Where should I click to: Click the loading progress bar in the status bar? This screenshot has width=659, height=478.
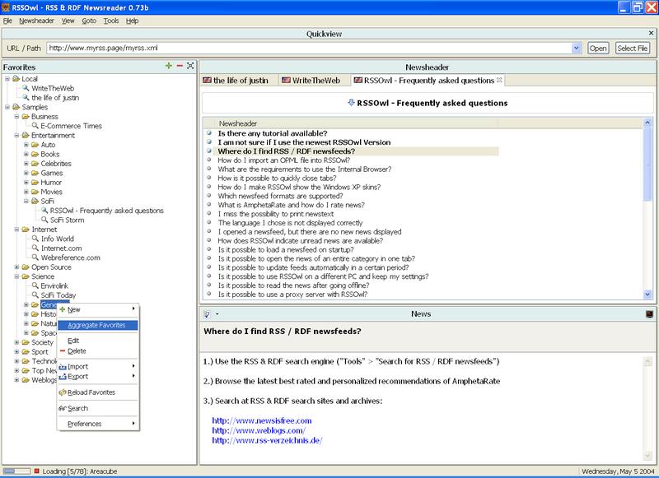coord(16,471)
